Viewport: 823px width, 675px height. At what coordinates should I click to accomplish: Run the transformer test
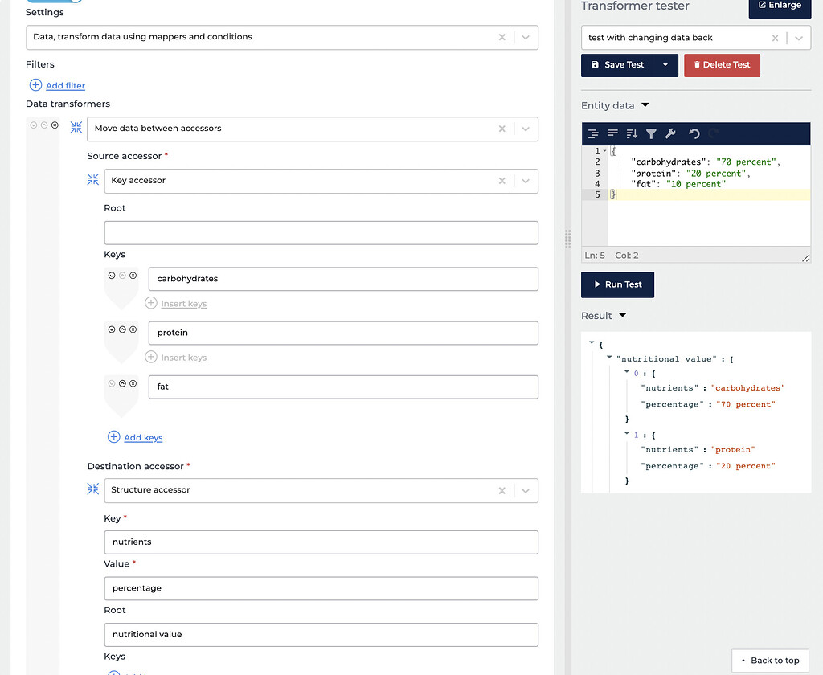click(618, 284)
